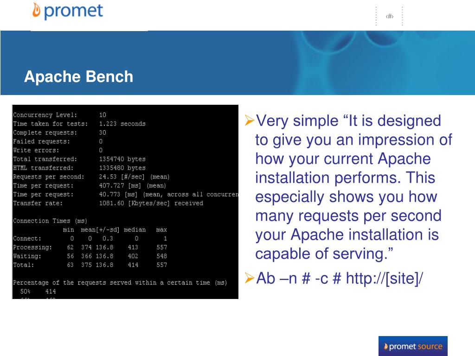
Task: Click the text 'many requests per second'
Action: (x=348, y=216)
